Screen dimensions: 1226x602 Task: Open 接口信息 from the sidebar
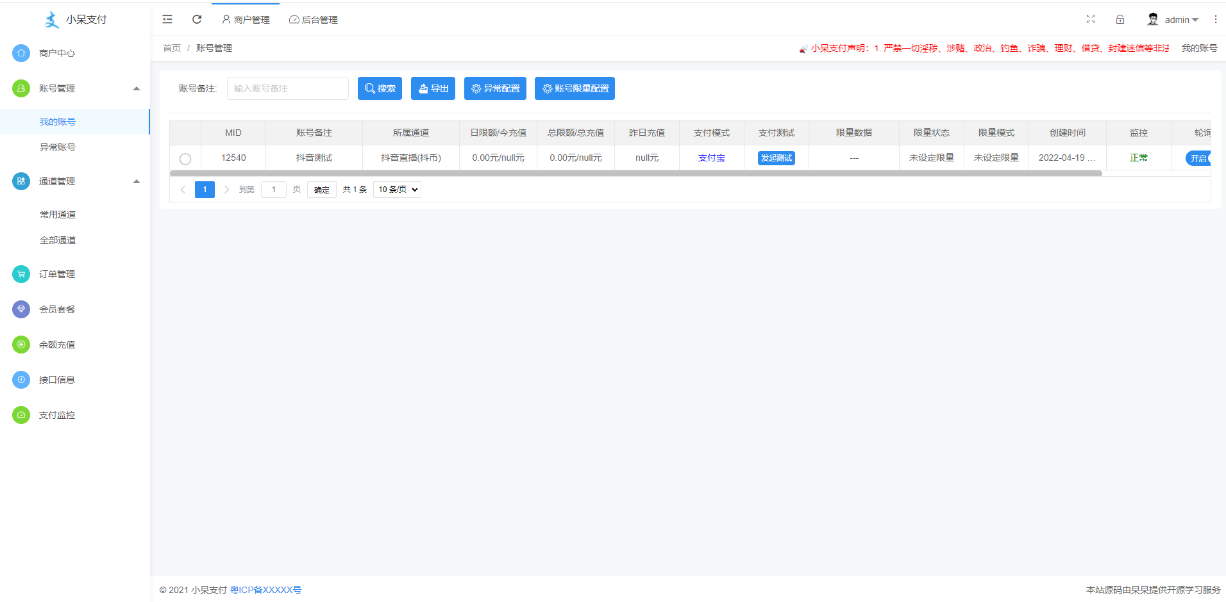(56, 379)
